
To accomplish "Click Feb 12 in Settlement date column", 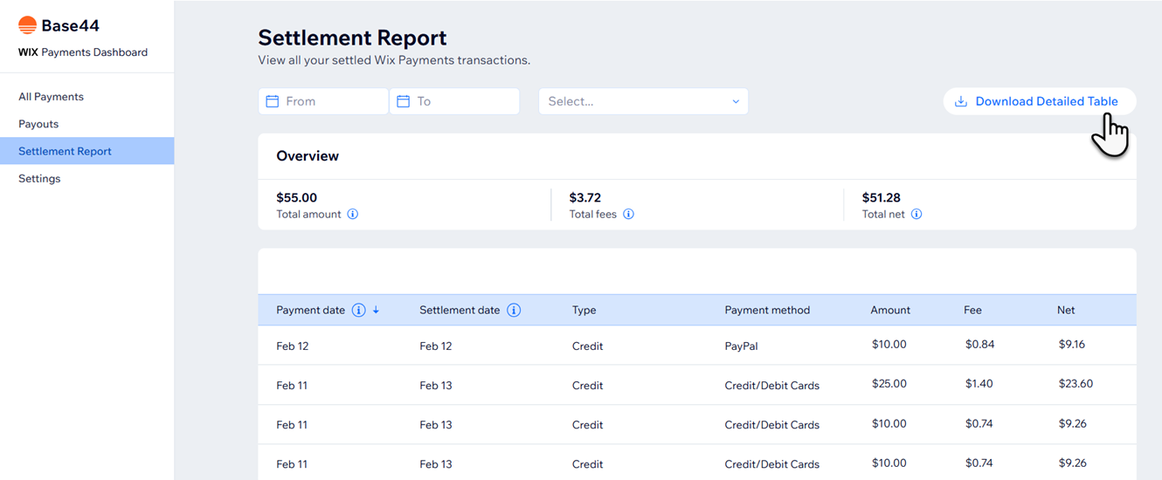I will point(436,346).
